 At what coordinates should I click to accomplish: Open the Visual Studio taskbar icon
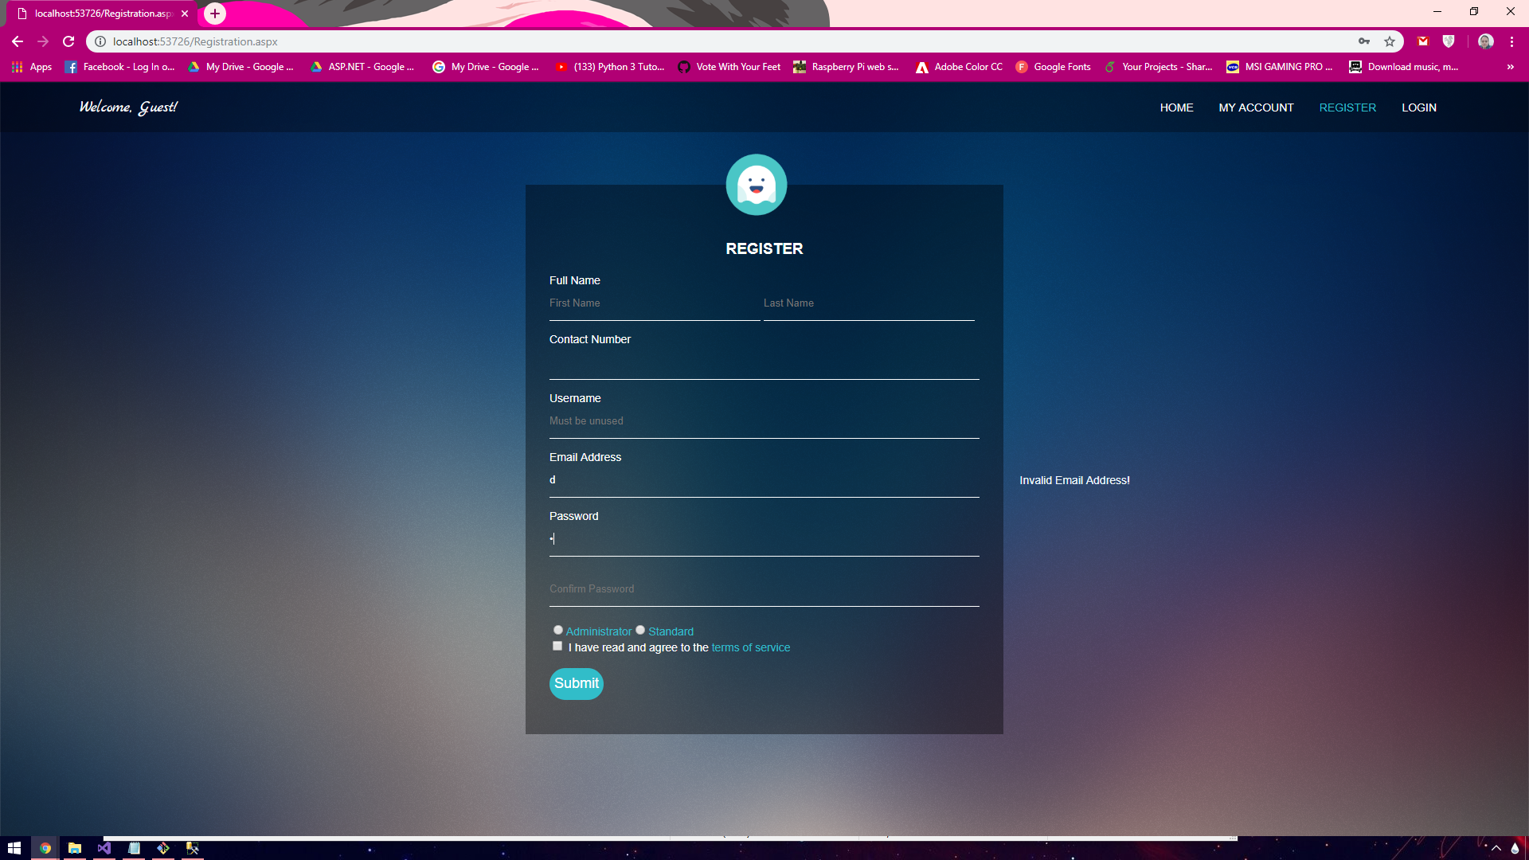pyautogui.click(x=104, y=848)
